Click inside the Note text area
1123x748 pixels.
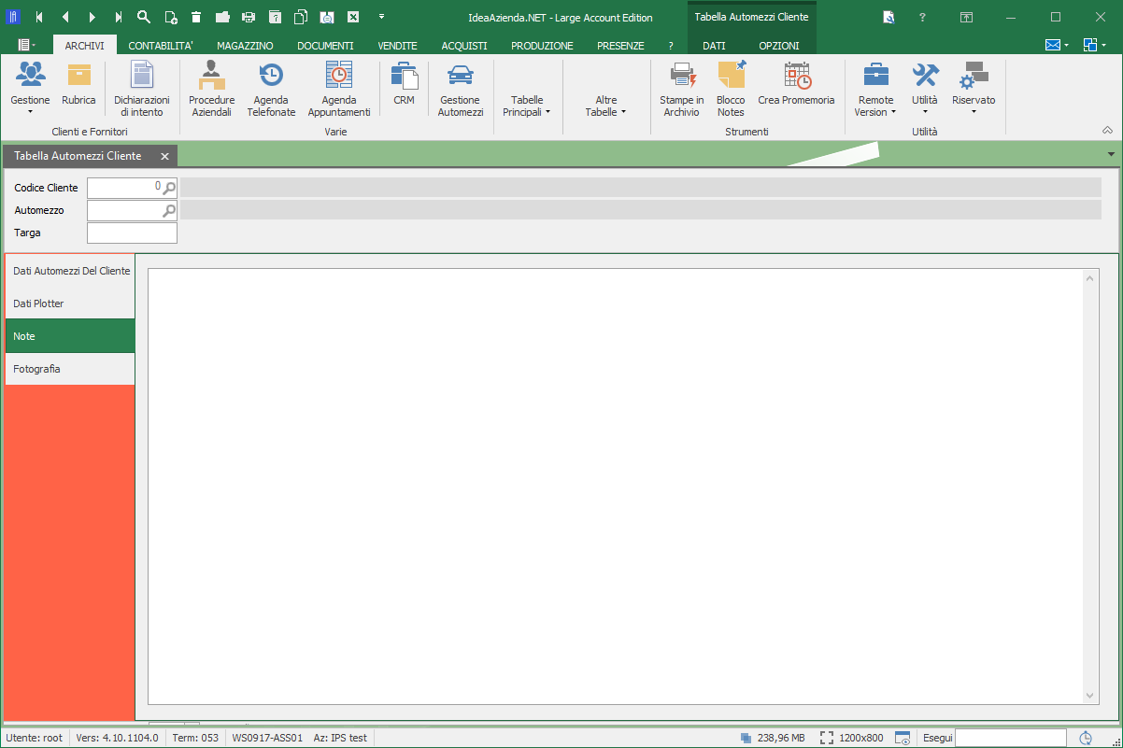tap(617, 486)
